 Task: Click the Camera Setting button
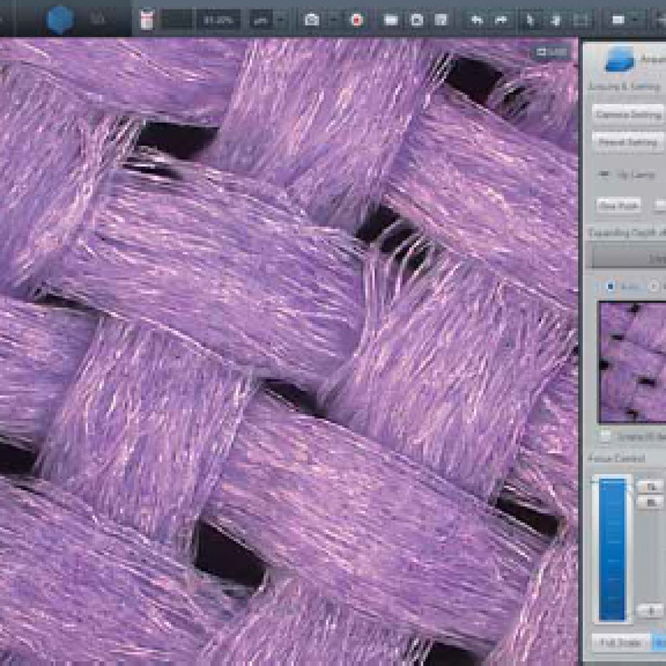coord(628,114)
